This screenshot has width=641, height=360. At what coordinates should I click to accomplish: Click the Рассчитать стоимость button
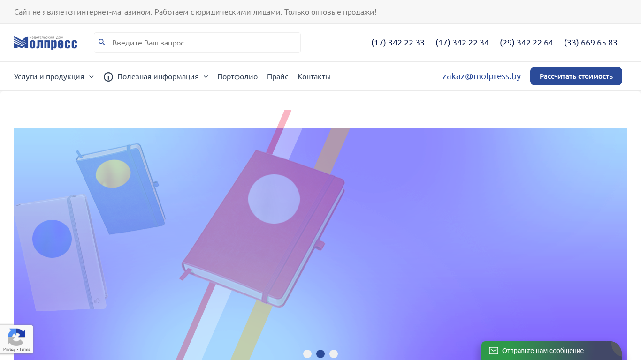pos(576,76)
